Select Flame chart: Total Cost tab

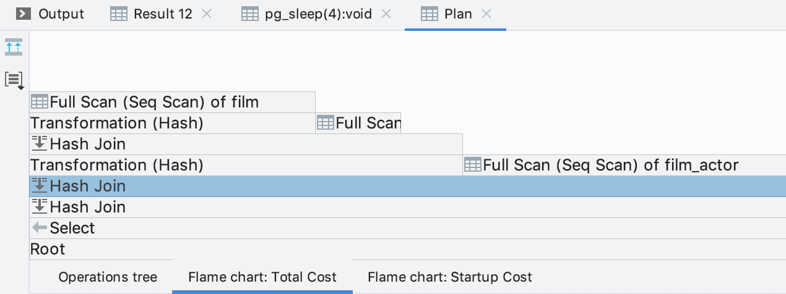(x=262, y=277)
